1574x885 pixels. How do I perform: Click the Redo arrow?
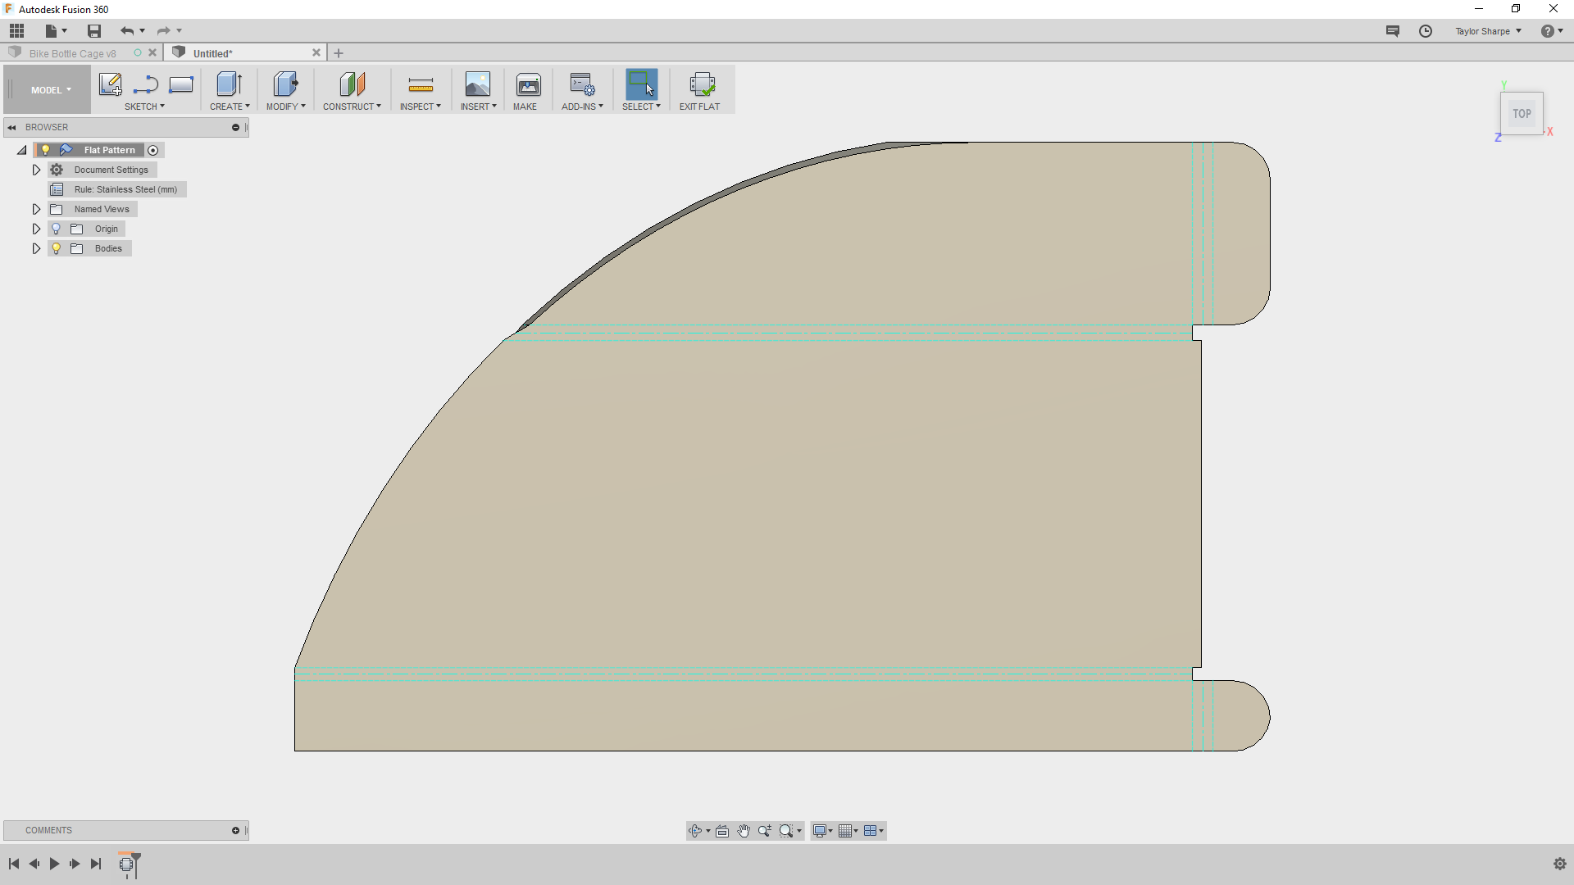163,31
